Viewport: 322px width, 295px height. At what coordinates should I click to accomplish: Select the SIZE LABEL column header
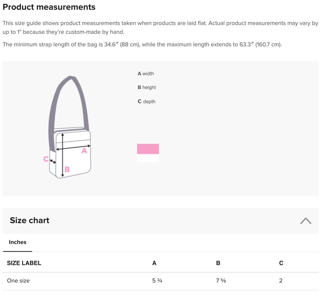pyautogui.click(x=24, y=263)
